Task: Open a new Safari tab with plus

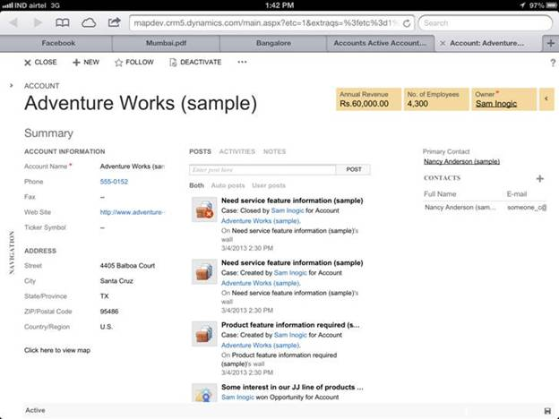Action: 548,42
